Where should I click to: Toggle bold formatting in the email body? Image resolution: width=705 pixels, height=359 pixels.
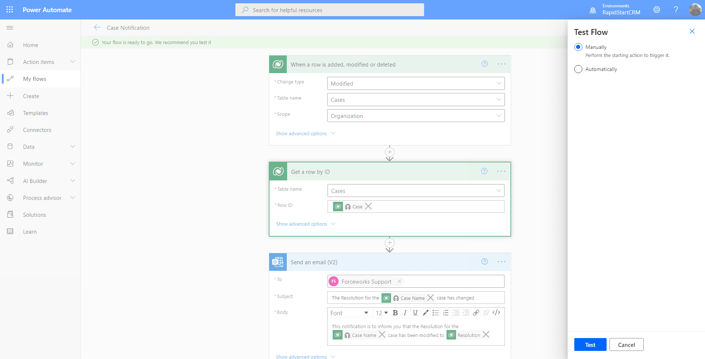[395, 313]
